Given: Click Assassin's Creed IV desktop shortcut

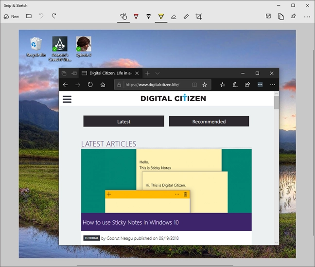Looking at the screenshot, I should 60,49.
